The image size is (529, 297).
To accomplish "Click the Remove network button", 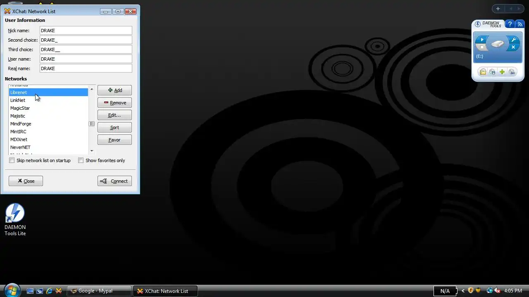I will click(x=114, y=103).
